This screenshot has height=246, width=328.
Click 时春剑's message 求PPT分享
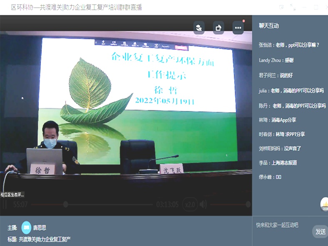pyautogui.click(x=282, y=134)
